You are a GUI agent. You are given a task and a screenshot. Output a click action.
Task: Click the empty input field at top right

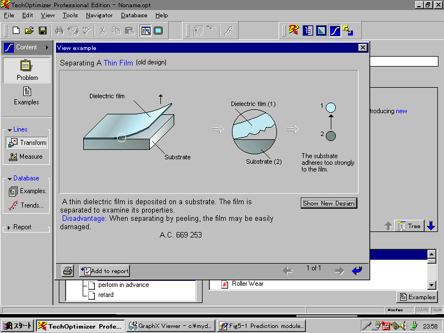pyautogui.click(x=404, y=62)
